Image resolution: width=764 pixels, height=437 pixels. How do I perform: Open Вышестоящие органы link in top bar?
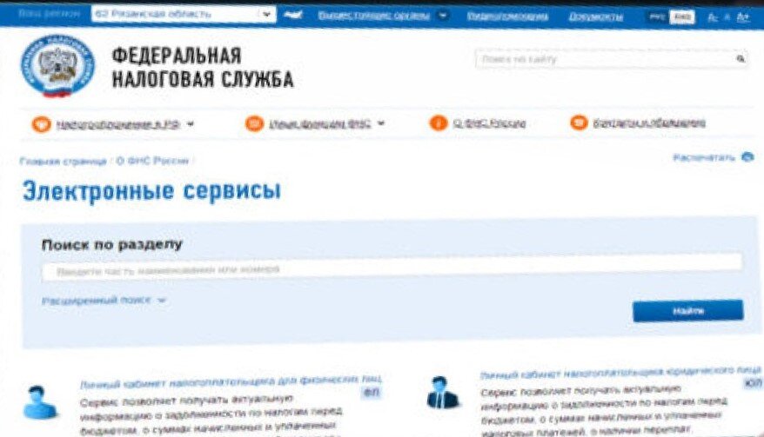(x=374, y=16)
